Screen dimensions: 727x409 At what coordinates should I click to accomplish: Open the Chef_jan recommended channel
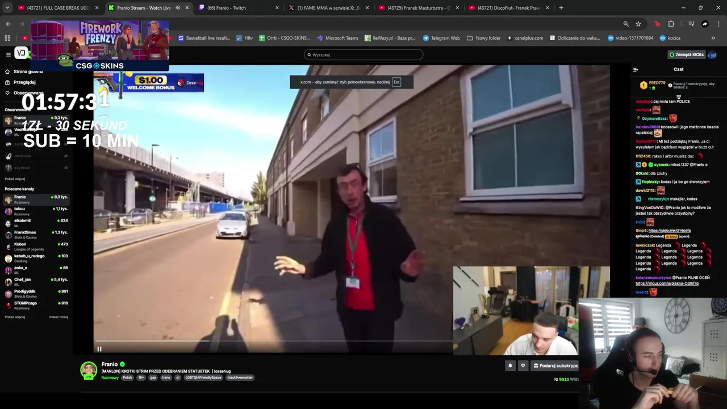coord(37,282)
